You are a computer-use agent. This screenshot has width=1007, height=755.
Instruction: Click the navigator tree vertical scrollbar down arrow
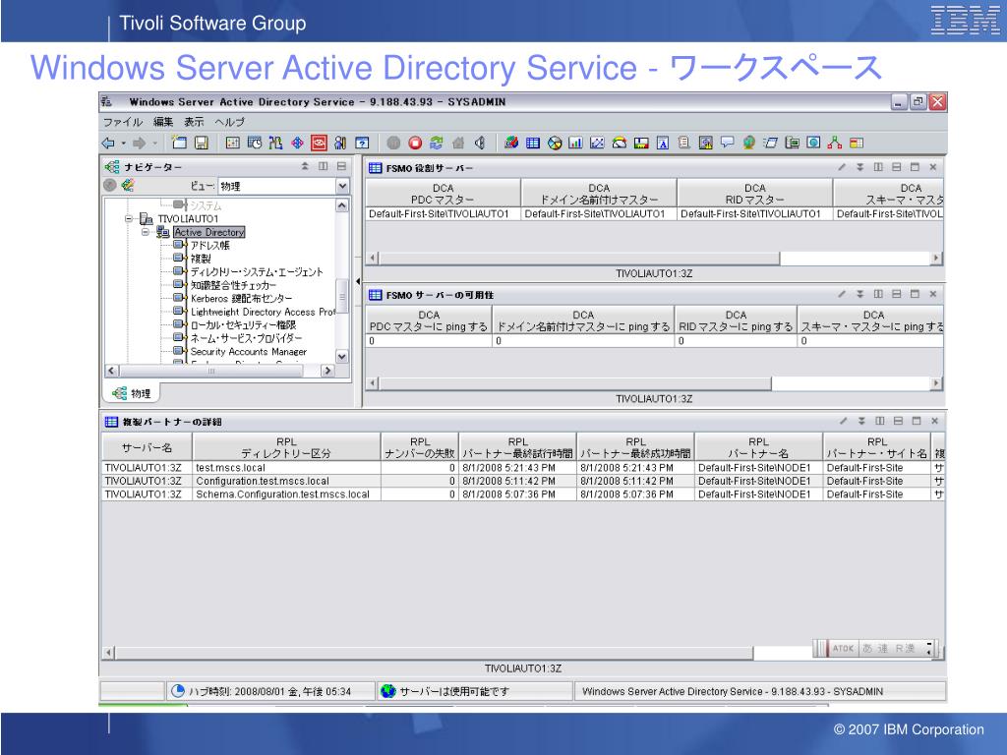[x=342, y=356]
